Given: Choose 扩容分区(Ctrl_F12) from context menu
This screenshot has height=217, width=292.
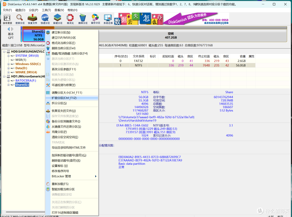Looking at the screenshot, I should pyautogui.click(x=72, y=98).
